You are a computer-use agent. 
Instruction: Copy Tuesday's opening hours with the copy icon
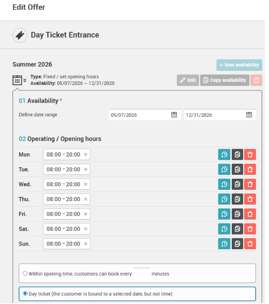237,169
